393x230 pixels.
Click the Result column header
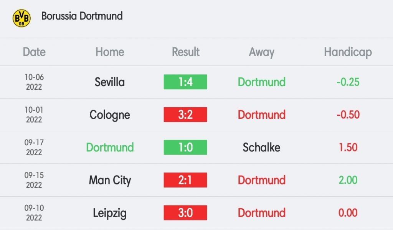click(x=185, y=52)
